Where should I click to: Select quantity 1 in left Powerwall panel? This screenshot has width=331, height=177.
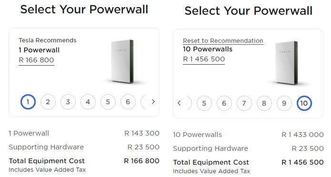click(x=28, y=102)
